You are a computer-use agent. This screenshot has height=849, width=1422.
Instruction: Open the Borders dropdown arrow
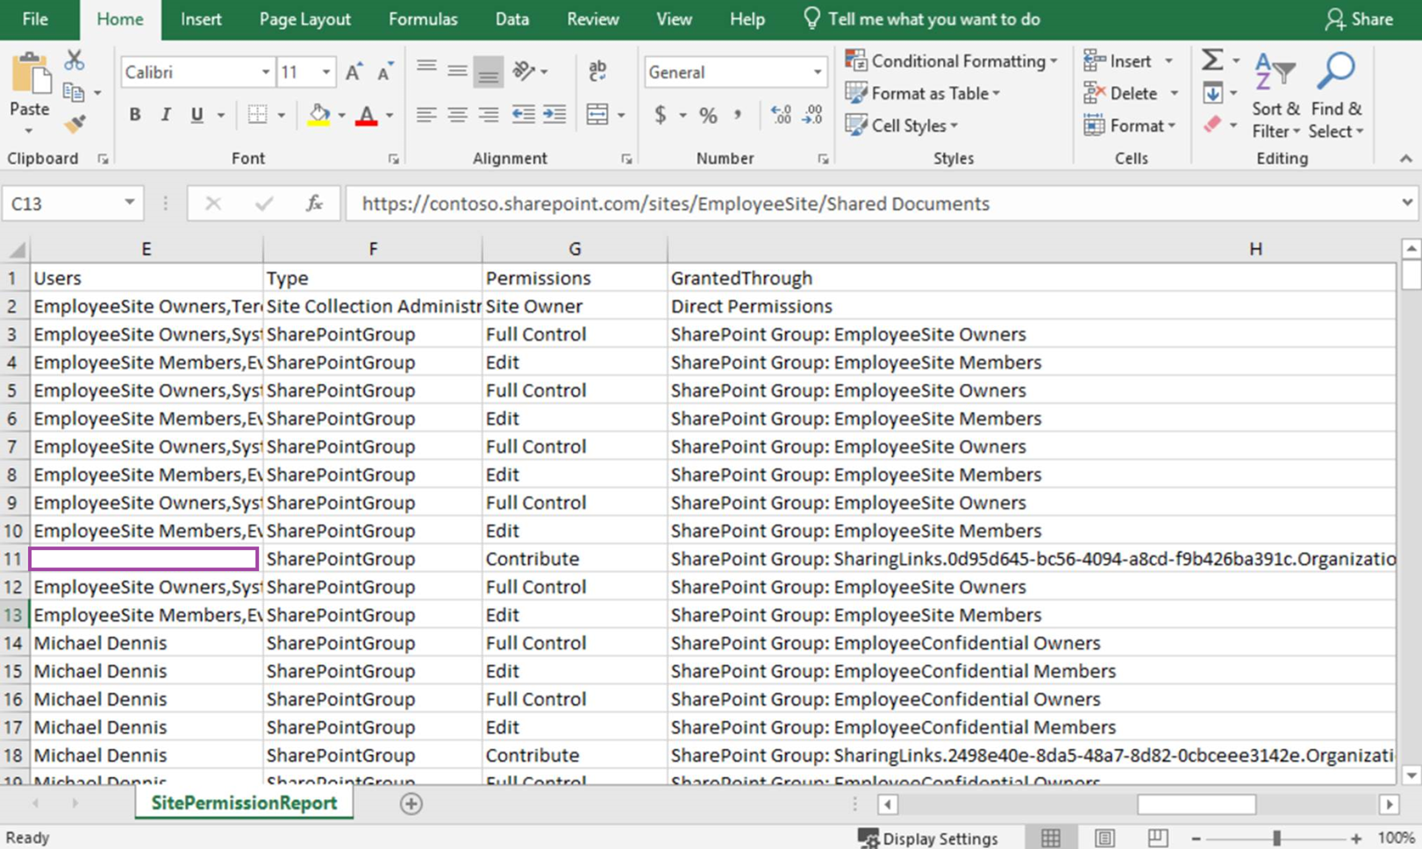click(281, 115)
